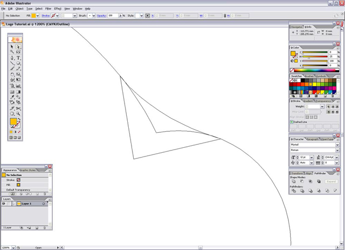Pick the Magic Wand tool
Screen dimensions: 345x250
[x=12, y=52]
